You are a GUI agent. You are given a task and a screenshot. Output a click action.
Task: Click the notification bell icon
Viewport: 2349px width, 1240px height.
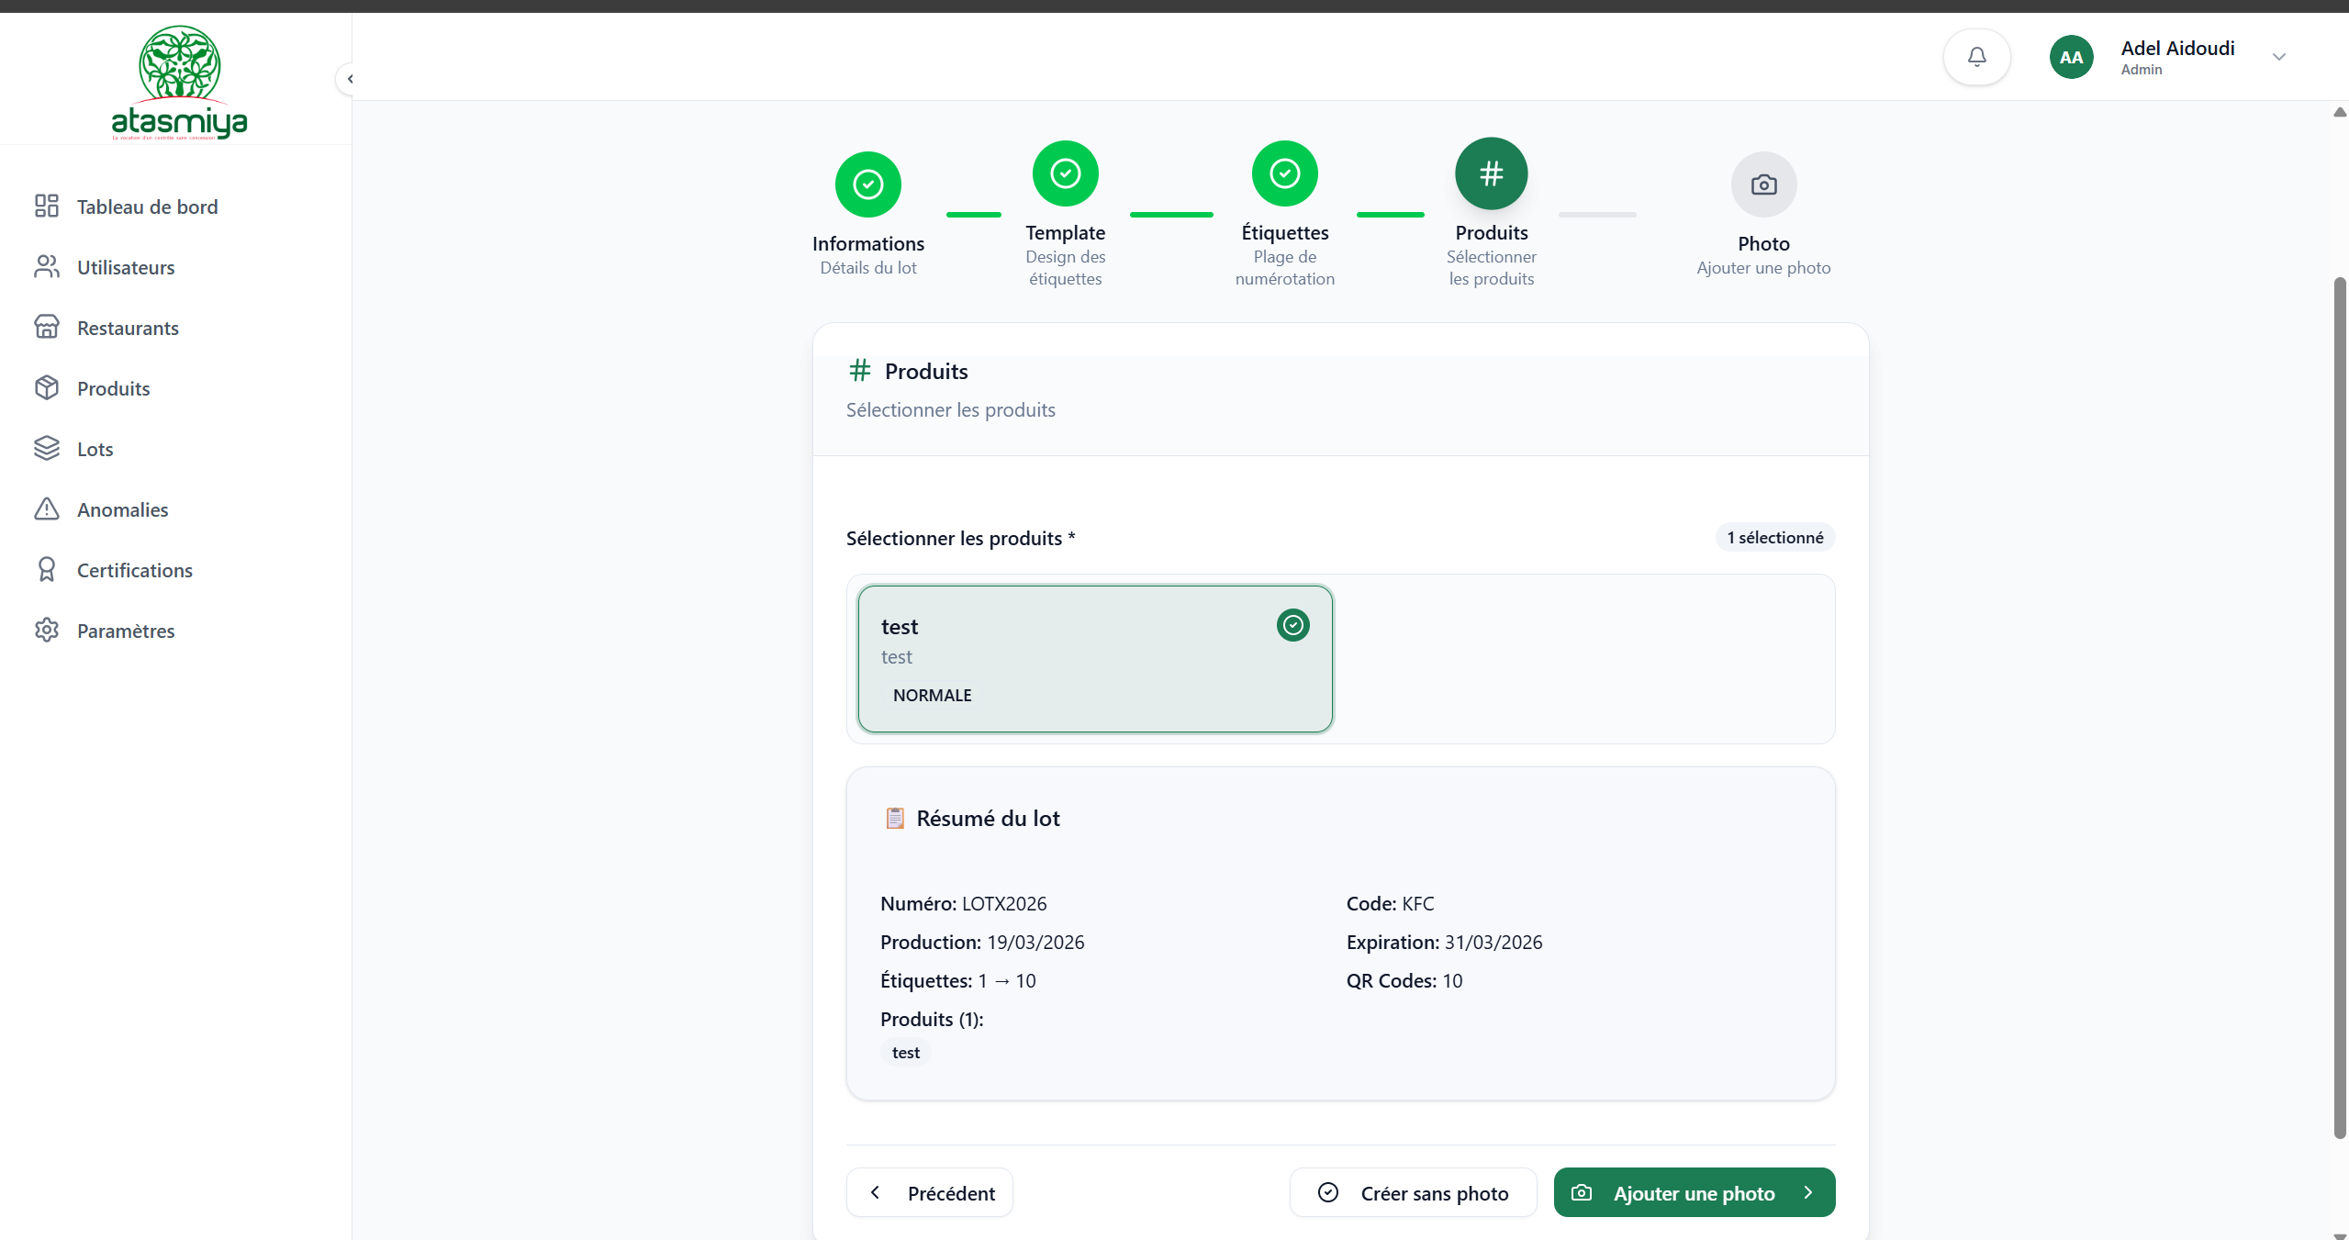pyautogui.click(x=1976, y=57)
